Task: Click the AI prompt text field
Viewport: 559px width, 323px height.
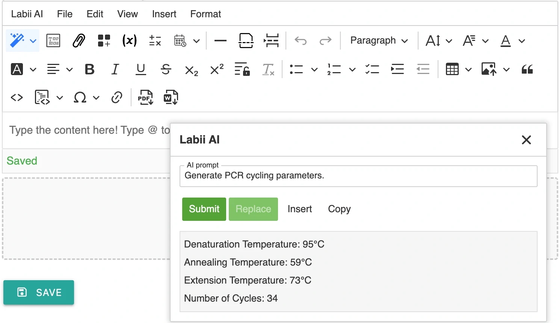Action: coord(358,176)
